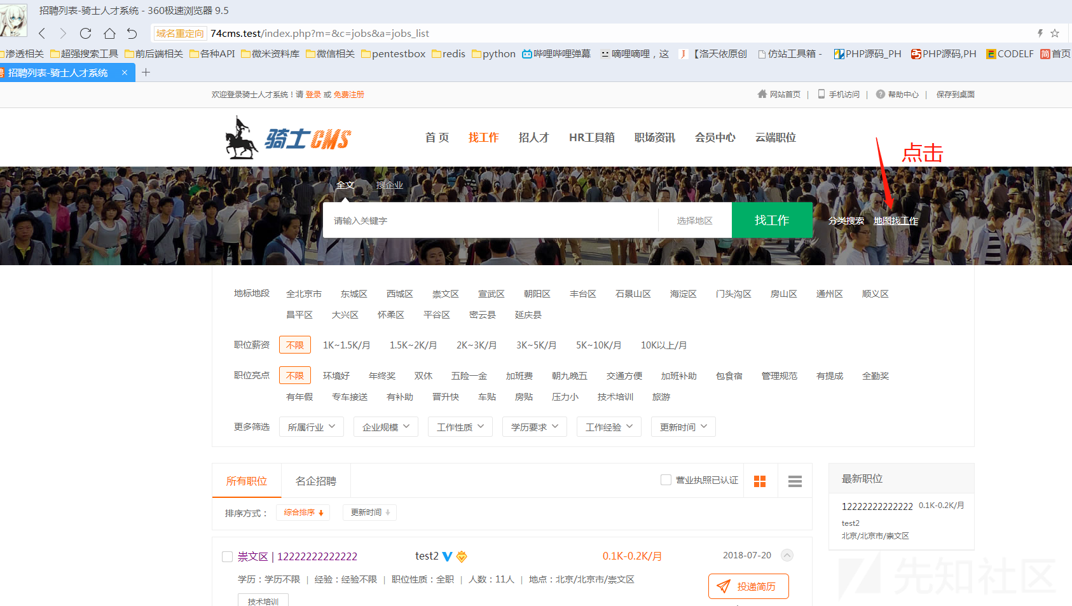The width and height of the screenshot is (1072, 606).
Task: Click the 投递简历 button
Action: point(748,586)
